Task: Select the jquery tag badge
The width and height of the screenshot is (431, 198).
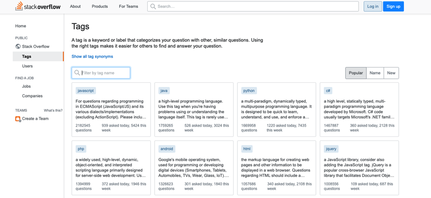Action: click(x=330, y=149)
